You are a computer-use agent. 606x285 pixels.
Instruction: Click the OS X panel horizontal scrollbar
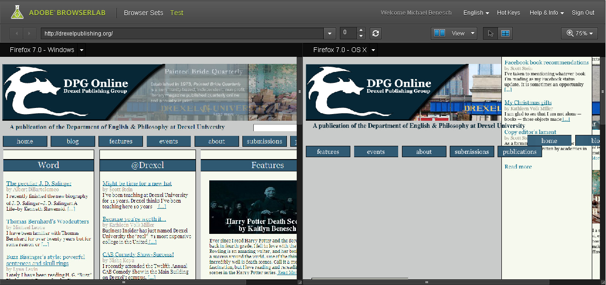(x=427, y=282)
